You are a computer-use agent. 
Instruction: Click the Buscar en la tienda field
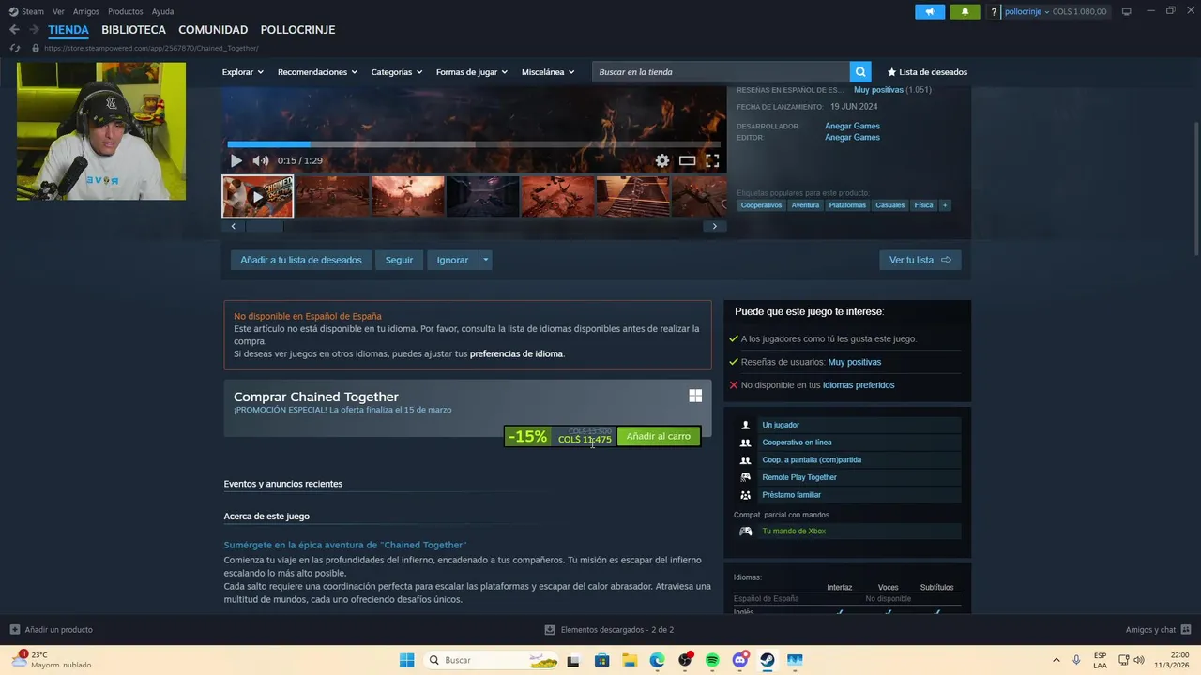click(721, 72)
